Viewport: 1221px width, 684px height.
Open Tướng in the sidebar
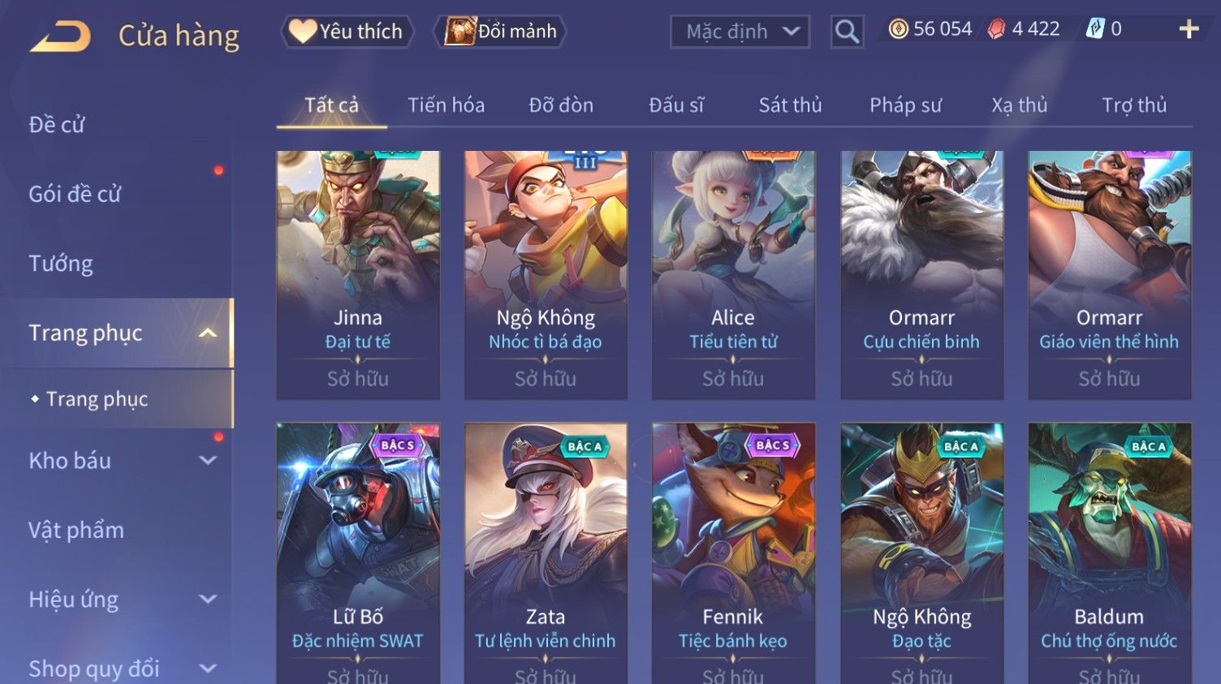61,264
